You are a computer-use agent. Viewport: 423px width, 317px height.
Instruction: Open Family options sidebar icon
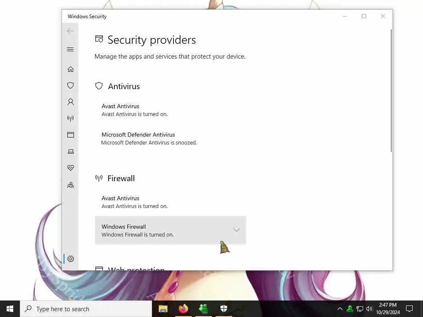[x=70, y=185]
